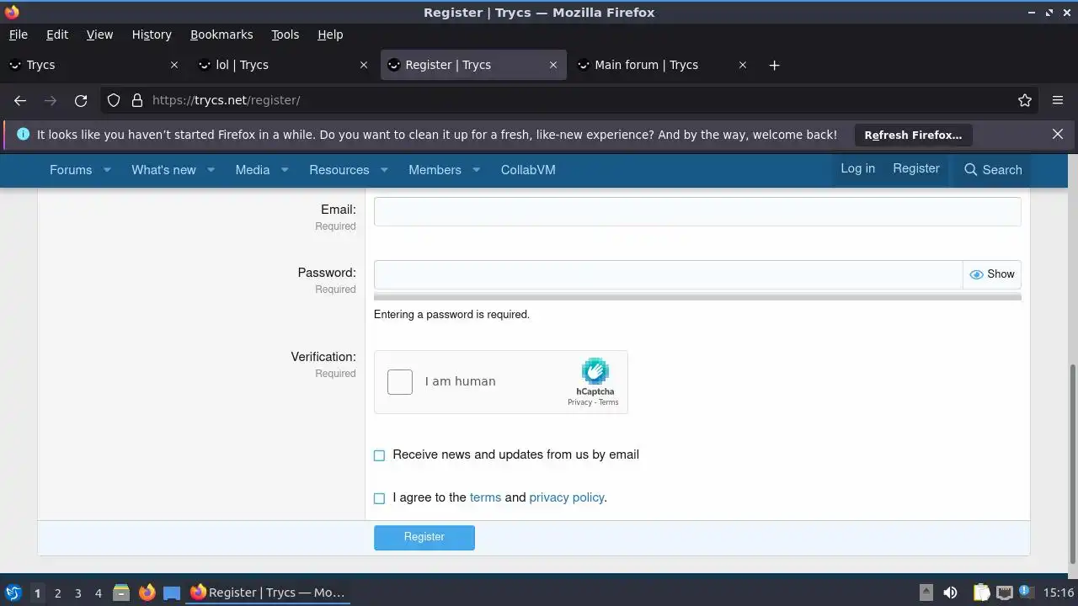The width and height of the screenshot is (1078, 606).
Task: Dismiss the Firefox refresh notification bar
Action: [x=1058, y=134]
